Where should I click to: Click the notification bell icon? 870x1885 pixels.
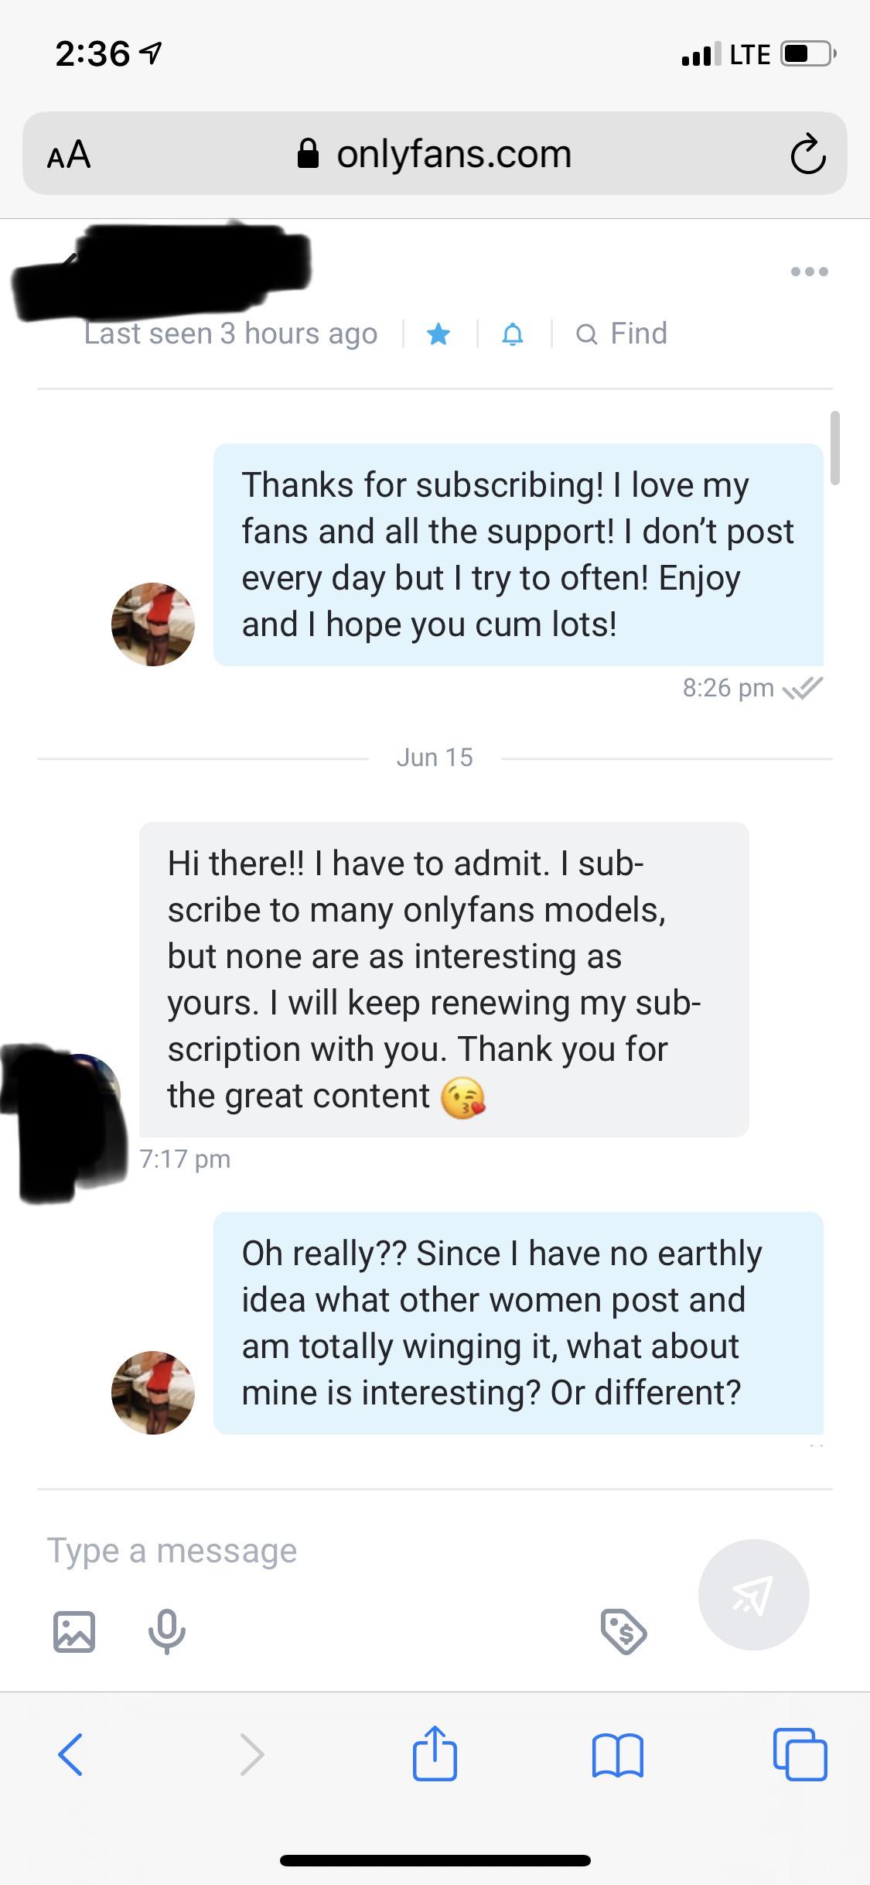pyautogui.click(x=513, y=334)
